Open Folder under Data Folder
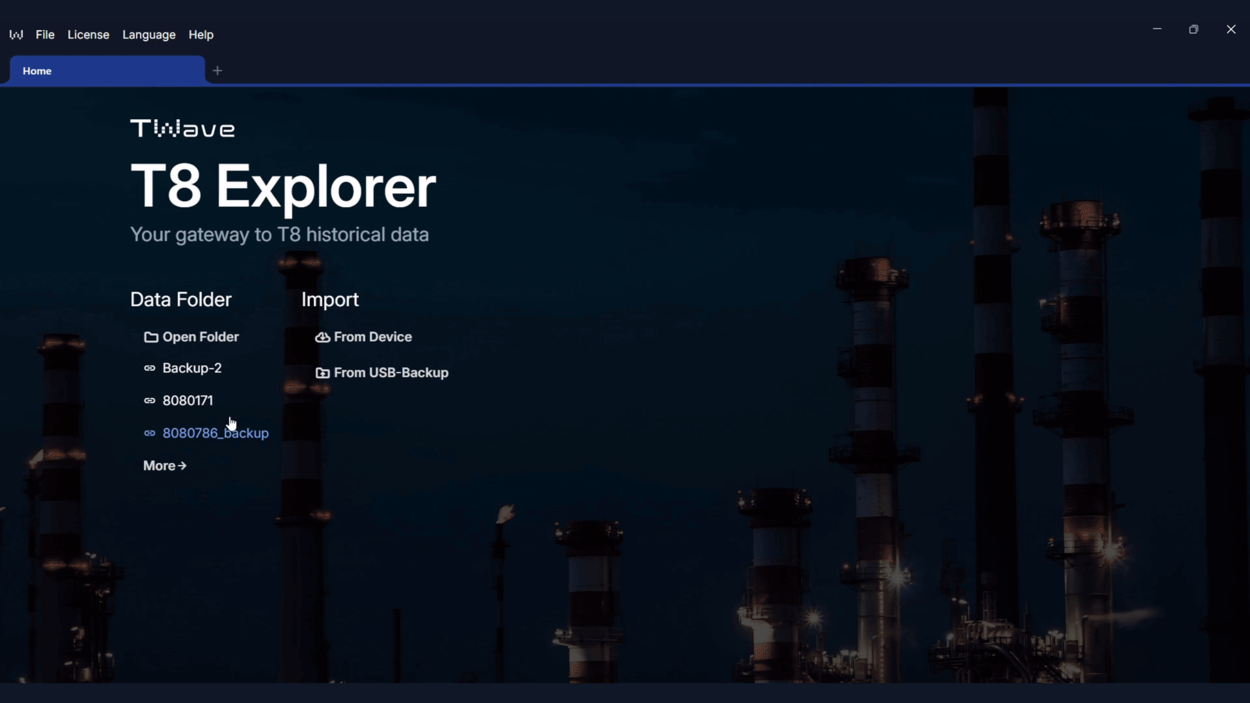Viewport: 1250px width, 703px height. [200, 337]
